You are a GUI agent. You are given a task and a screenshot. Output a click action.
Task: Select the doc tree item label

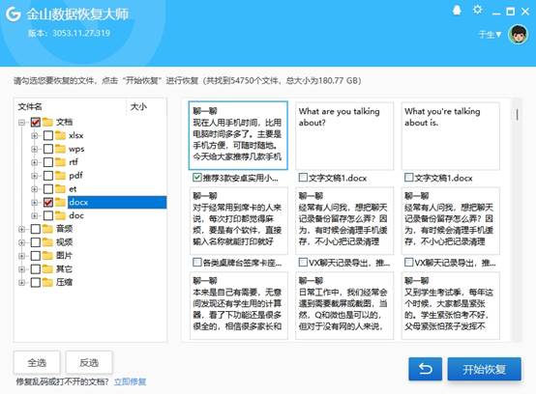[76, 215]
